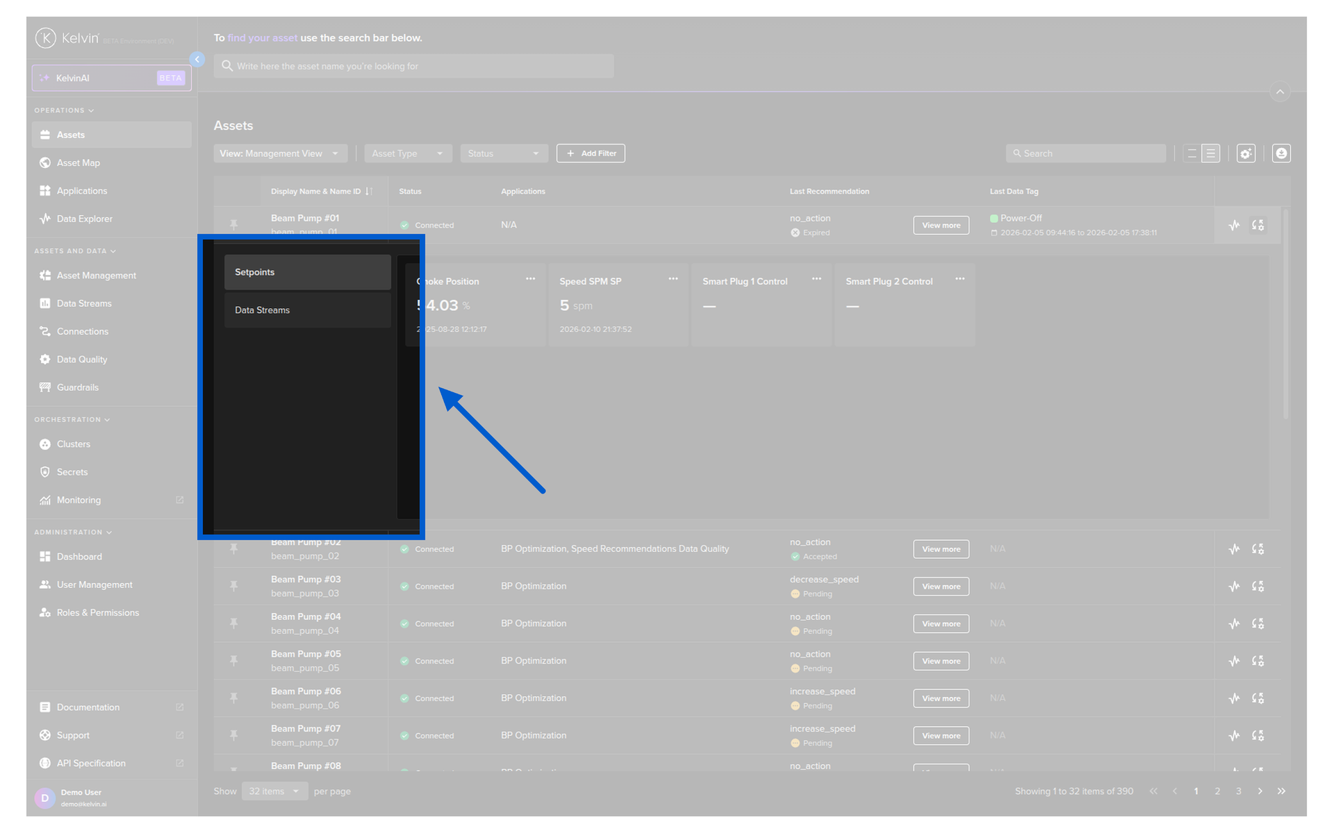Click View more for Beam Pump #07

coord(941,736)
